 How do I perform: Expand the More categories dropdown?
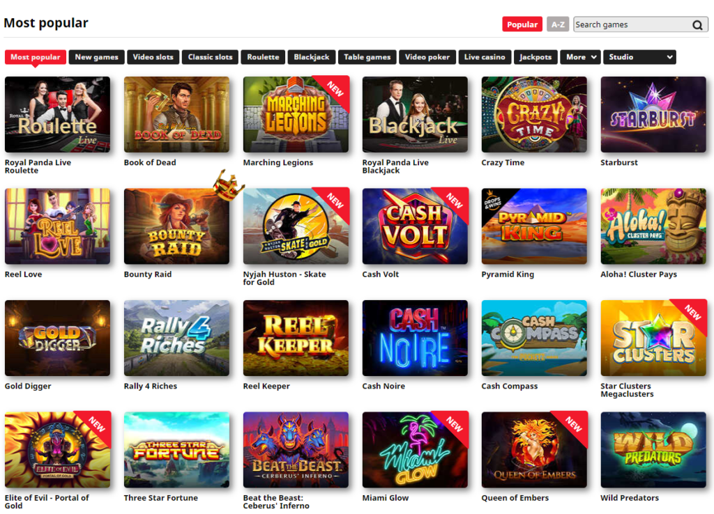[x=581, y=57]
